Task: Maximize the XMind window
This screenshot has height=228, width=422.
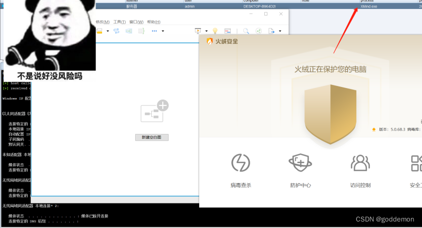Action: [266, 13]
